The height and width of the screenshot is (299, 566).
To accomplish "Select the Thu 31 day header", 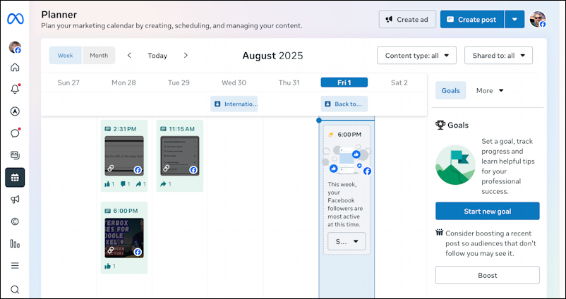I will pyautogui.click(x=289, y=83).
